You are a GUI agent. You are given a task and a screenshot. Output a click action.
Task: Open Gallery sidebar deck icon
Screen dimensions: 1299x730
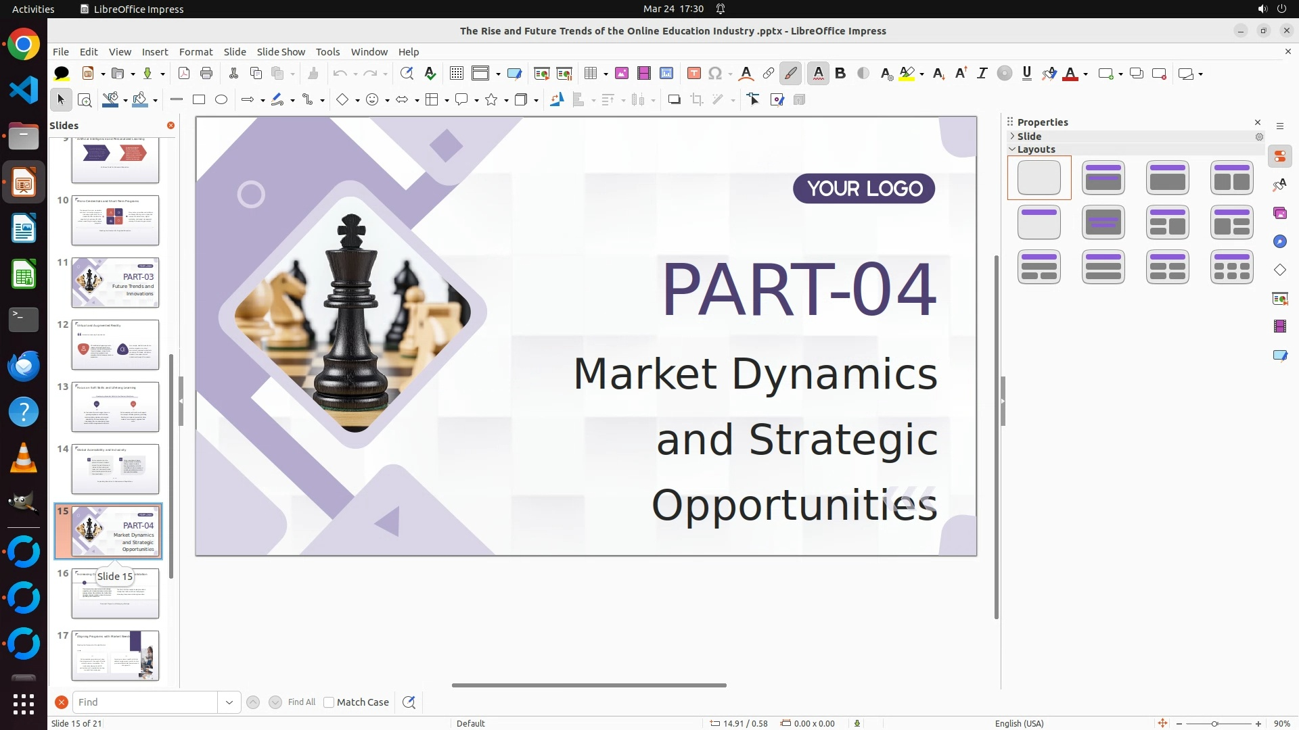point(1279,214)
